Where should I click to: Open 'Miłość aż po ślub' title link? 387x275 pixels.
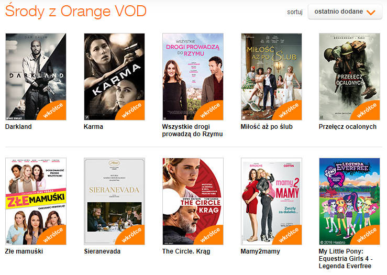[x=267, y=127]
